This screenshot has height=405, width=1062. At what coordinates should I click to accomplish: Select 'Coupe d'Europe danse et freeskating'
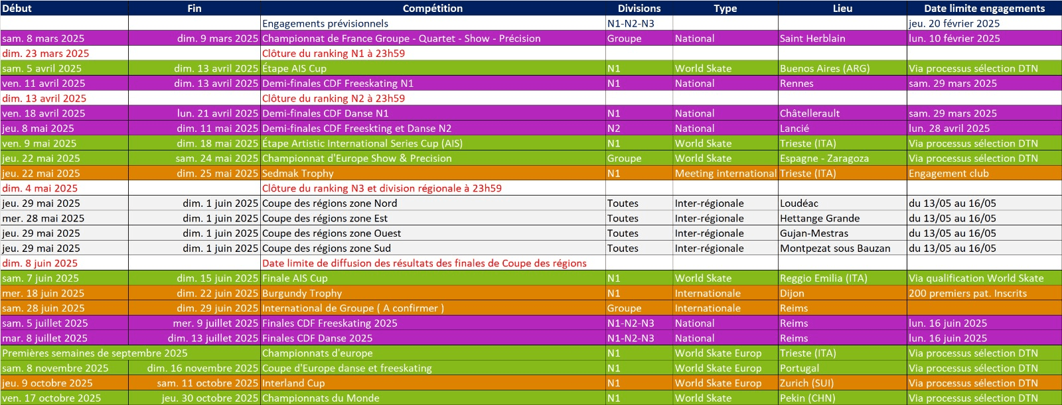pos(433,369)
